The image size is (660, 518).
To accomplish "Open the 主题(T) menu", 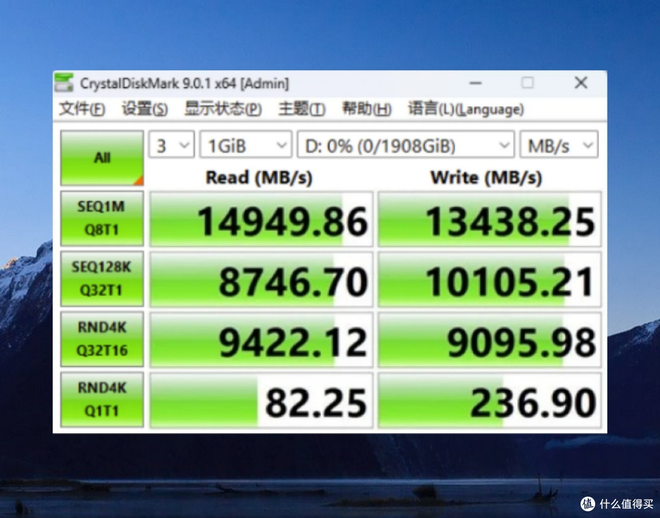I will coord(301,109).
